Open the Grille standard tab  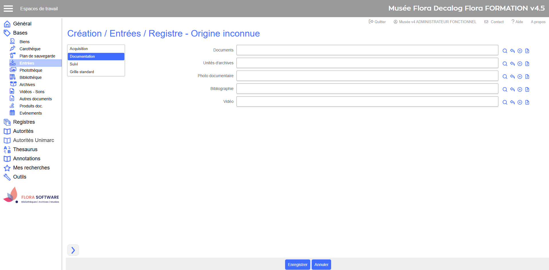point(82,72)
